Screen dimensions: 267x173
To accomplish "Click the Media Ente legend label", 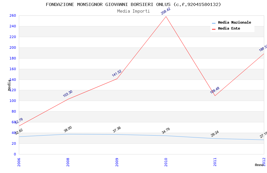I will click(x=229, y=28).
